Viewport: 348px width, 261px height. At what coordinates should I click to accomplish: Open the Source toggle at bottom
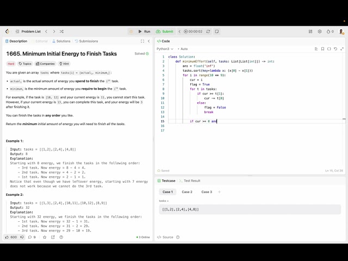pos(165,237)
